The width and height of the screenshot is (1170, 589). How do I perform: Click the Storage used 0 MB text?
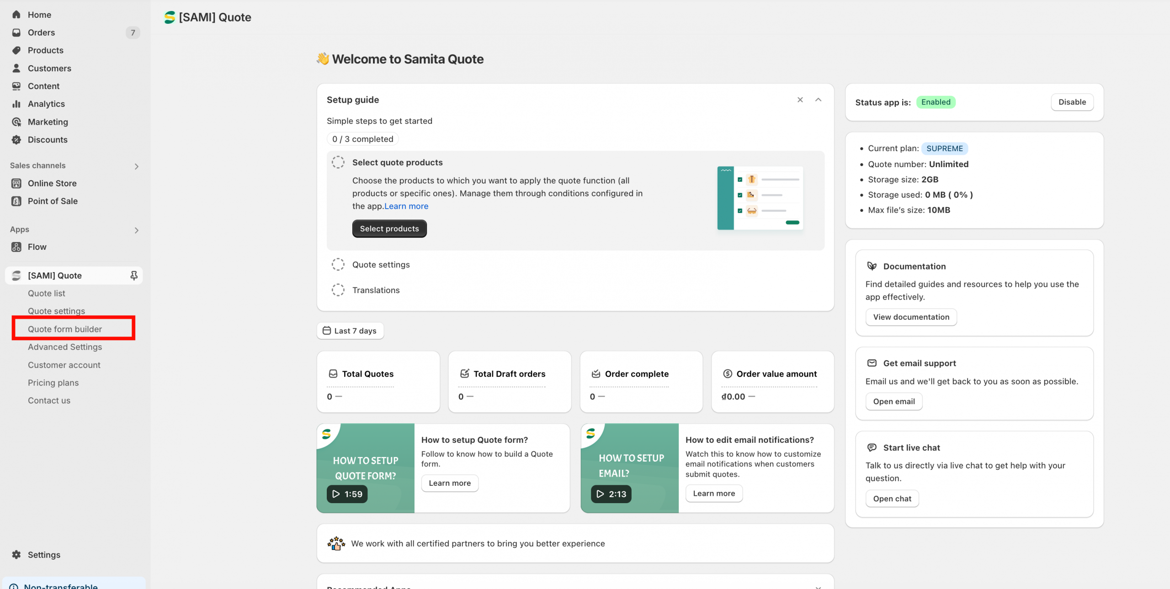[920, 195]
